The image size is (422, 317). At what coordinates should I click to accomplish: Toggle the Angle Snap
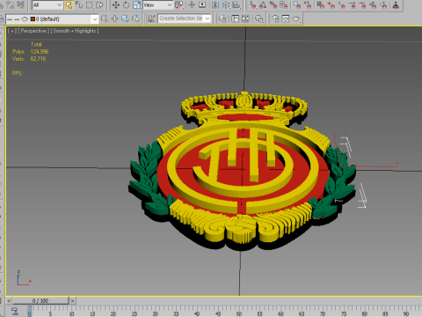[x=263, y=5]
